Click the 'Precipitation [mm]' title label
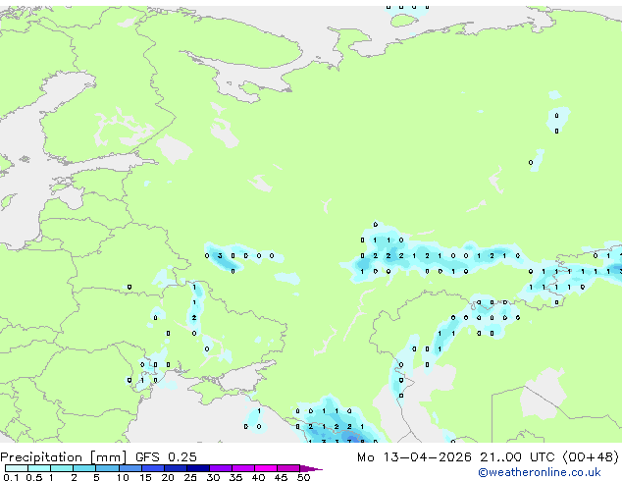The width and height of the screenshot is (622, 481). click(x=58, y=457)
